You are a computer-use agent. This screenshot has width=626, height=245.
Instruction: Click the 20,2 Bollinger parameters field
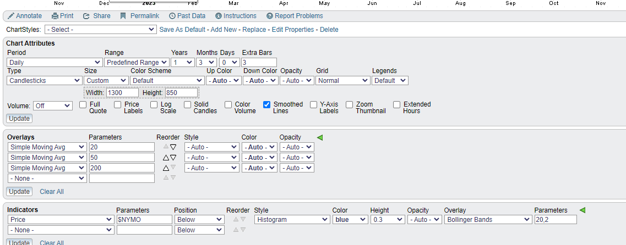pyautogui.click(x=556, y=220)
